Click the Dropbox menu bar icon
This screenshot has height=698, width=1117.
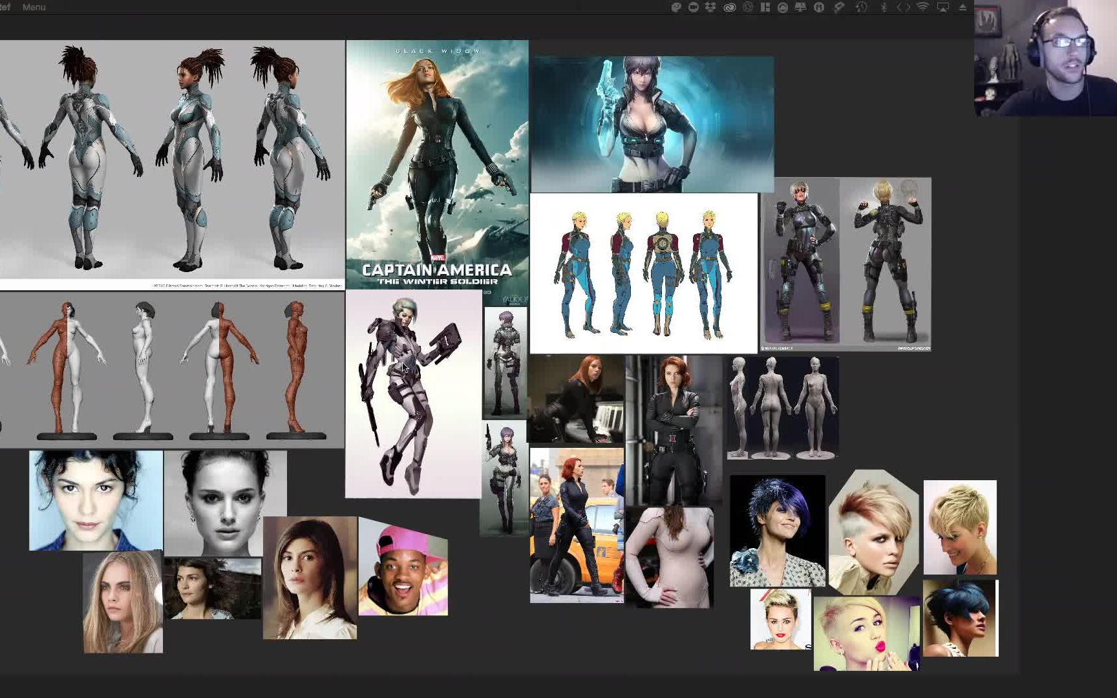coord(710,7)
